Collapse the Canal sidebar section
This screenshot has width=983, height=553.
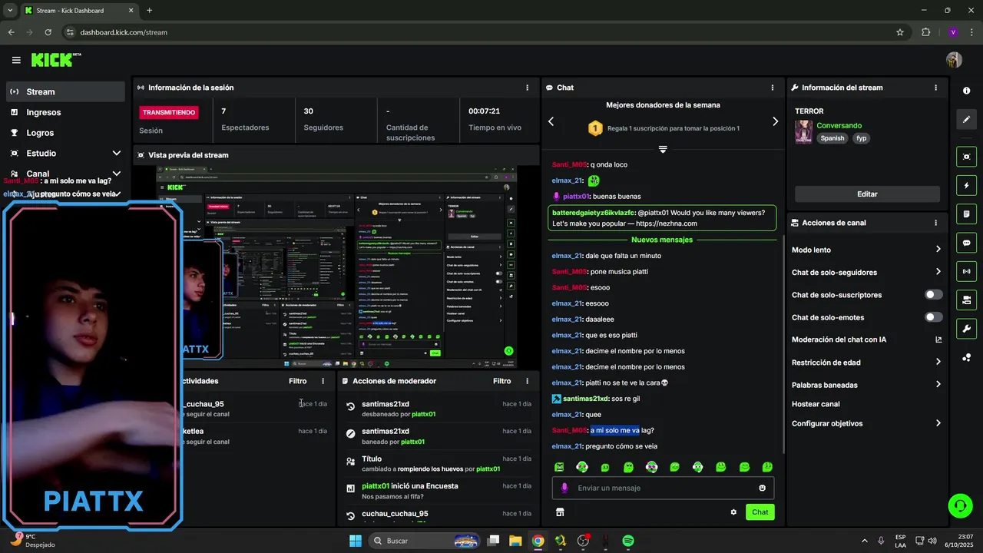coord(116,174)
